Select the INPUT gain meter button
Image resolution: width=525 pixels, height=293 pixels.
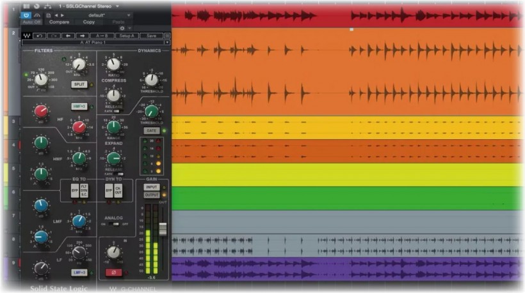point(151,187)
